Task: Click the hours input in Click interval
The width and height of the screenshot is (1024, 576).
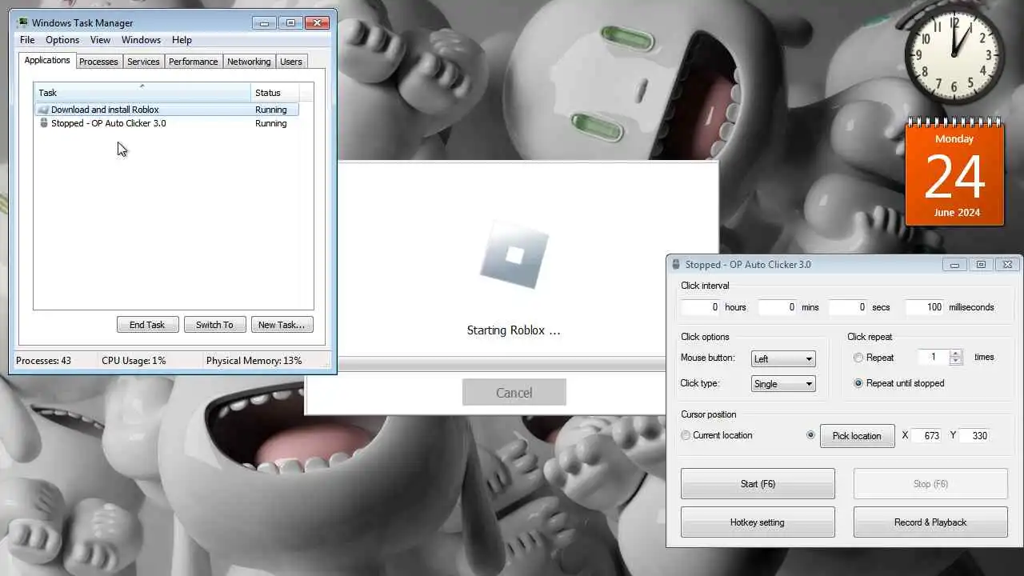Action: [701, 307]
